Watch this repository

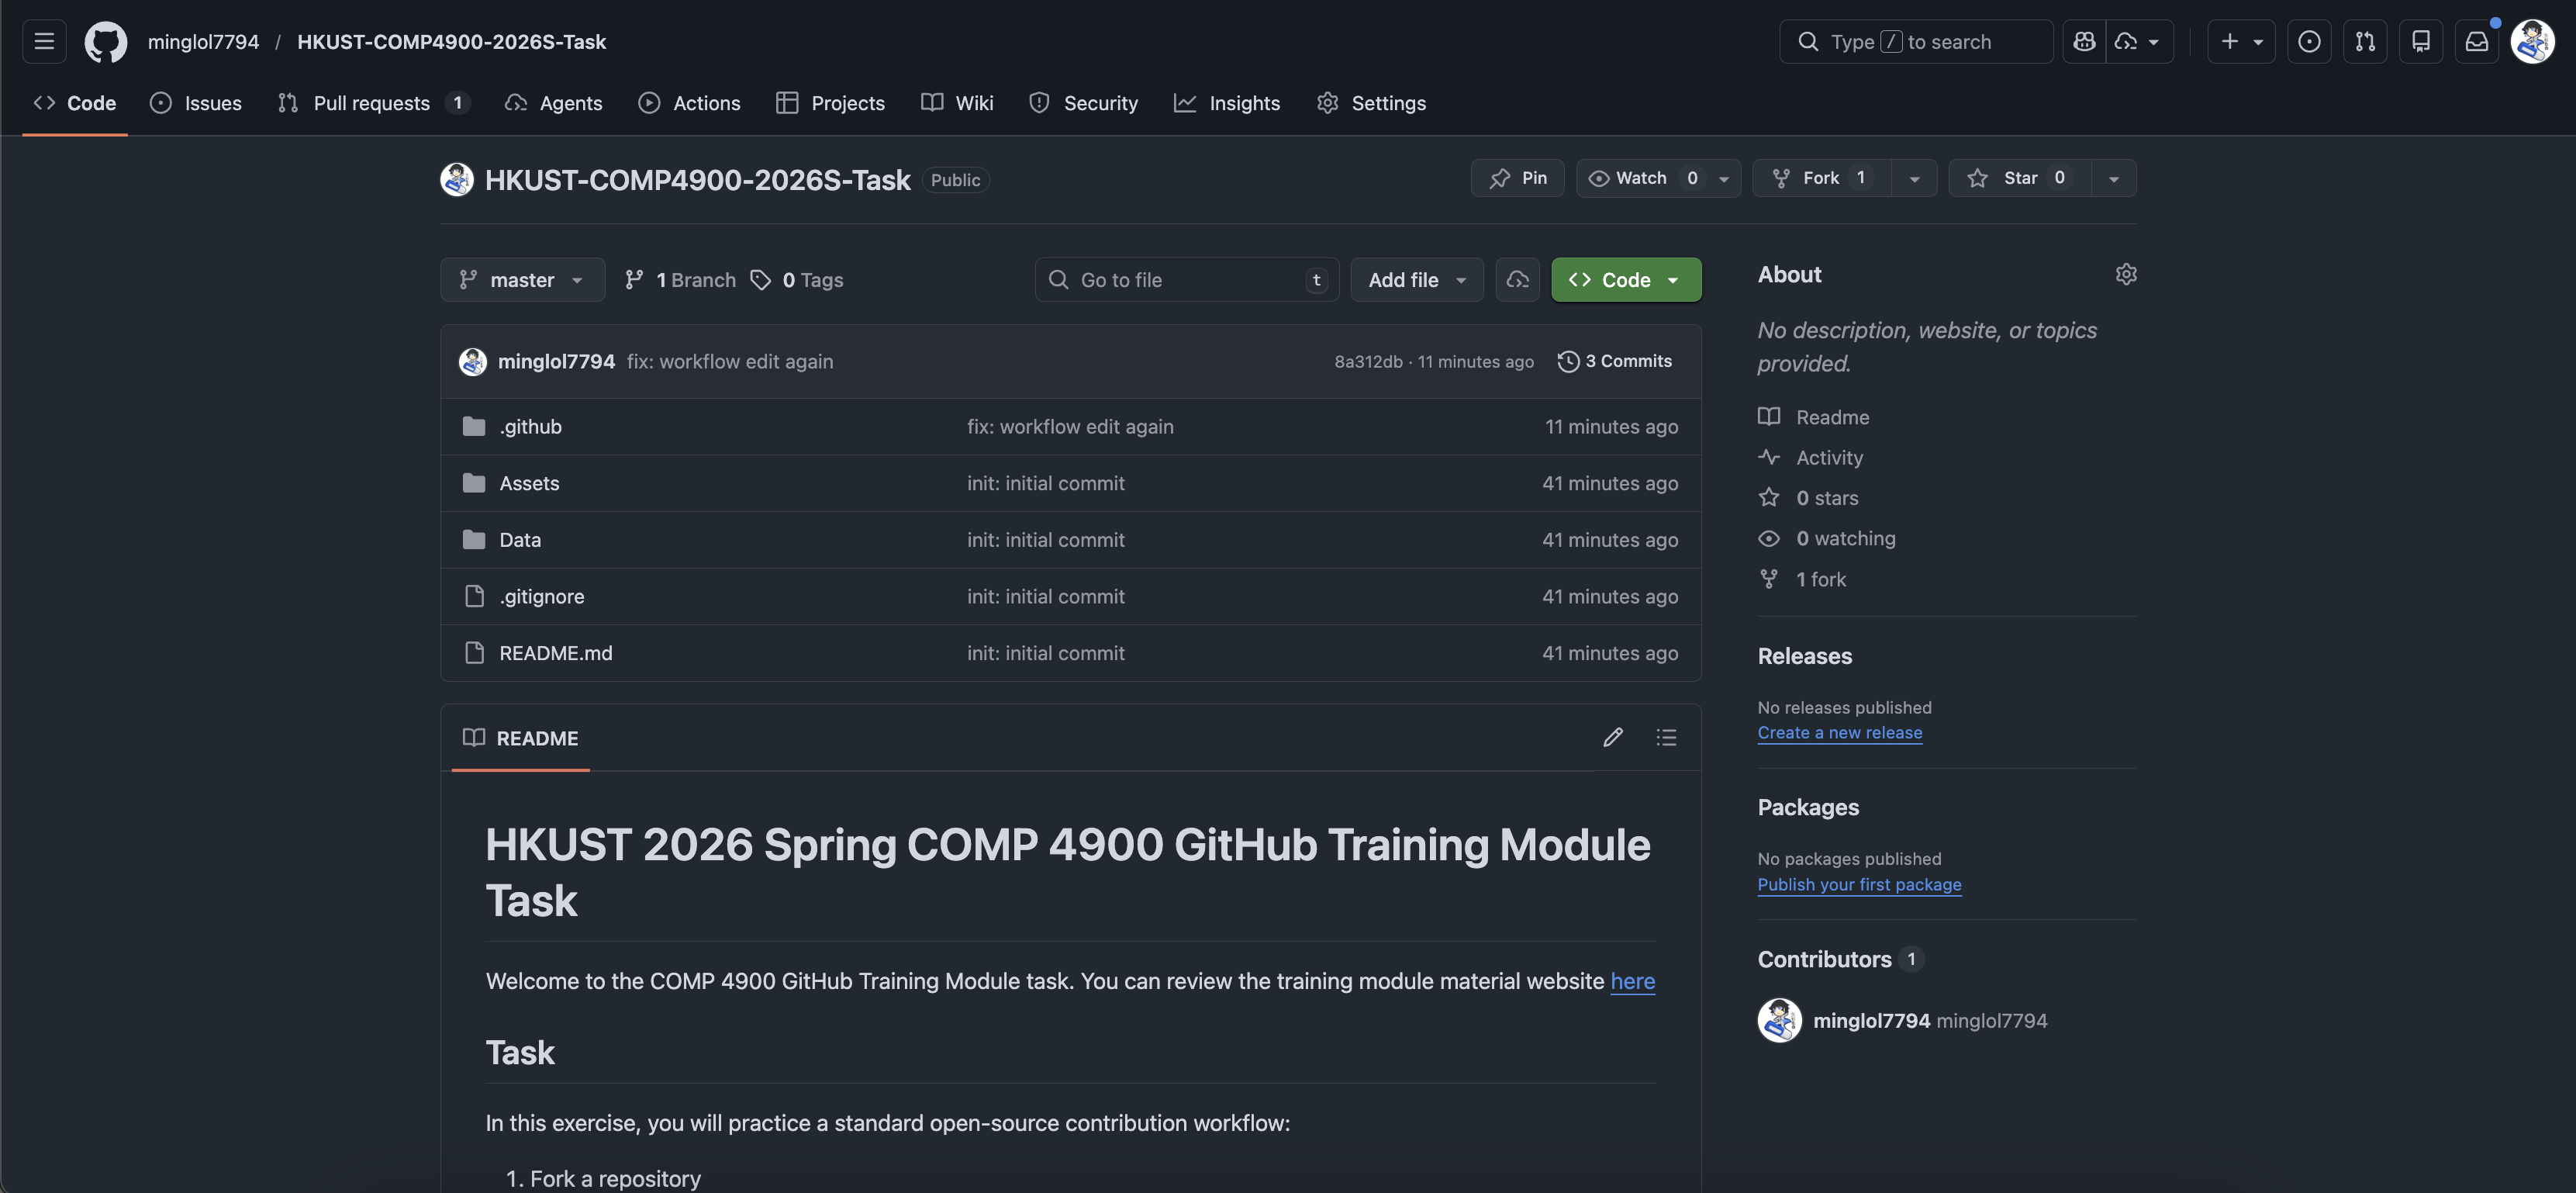click(x=1640, y=178)
